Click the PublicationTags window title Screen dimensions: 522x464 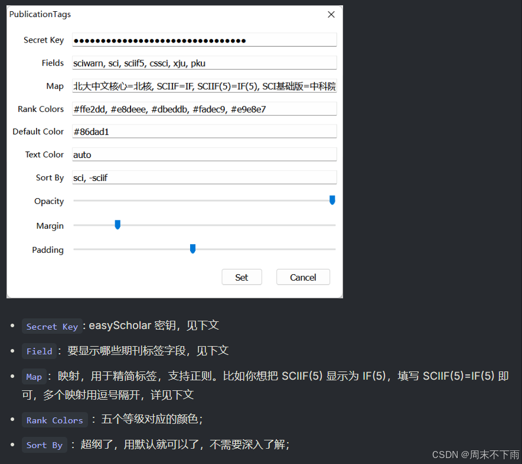pos(40,14)
